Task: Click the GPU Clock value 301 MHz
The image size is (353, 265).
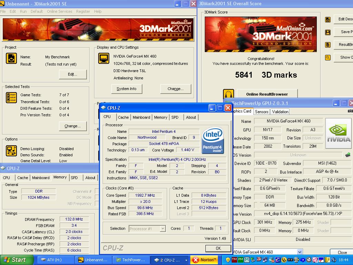Action: point(264,222)
